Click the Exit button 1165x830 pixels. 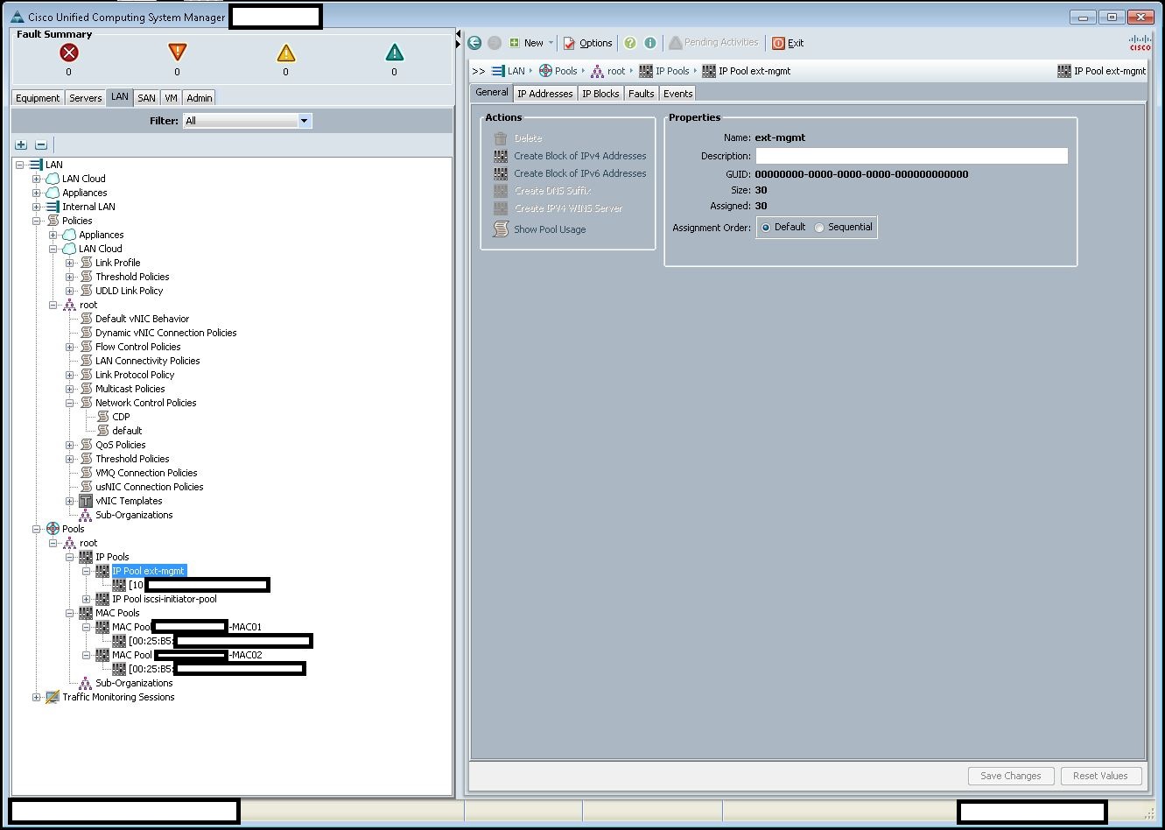[x=788, y=43]
